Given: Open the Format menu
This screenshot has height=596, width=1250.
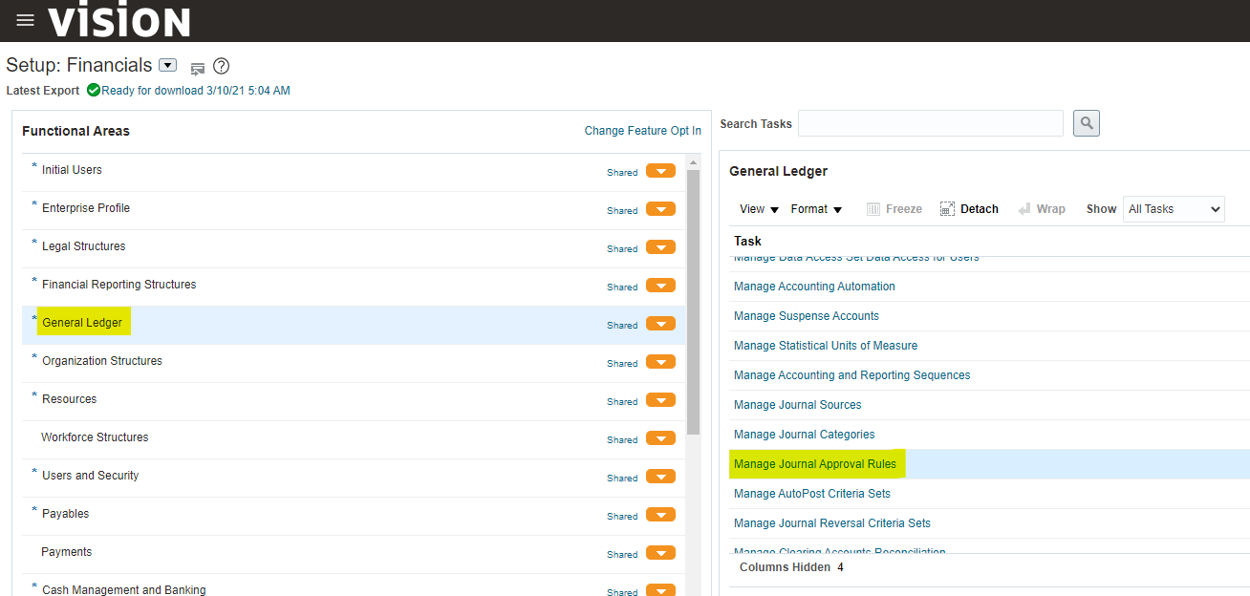Looking at the screenshot, I should (816, 209).
